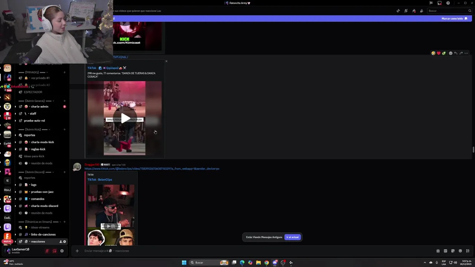React with the red heart emoji
Viewport: 475px width, 267px height.
tap(438, 53)
